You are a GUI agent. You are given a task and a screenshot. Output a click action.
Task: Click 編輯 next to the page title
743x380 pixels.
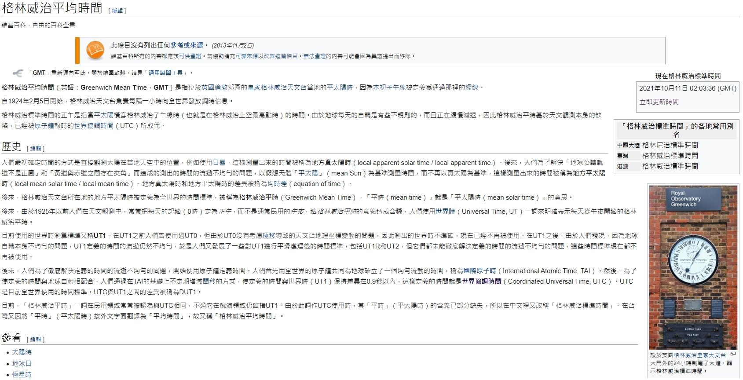(117, 11)
